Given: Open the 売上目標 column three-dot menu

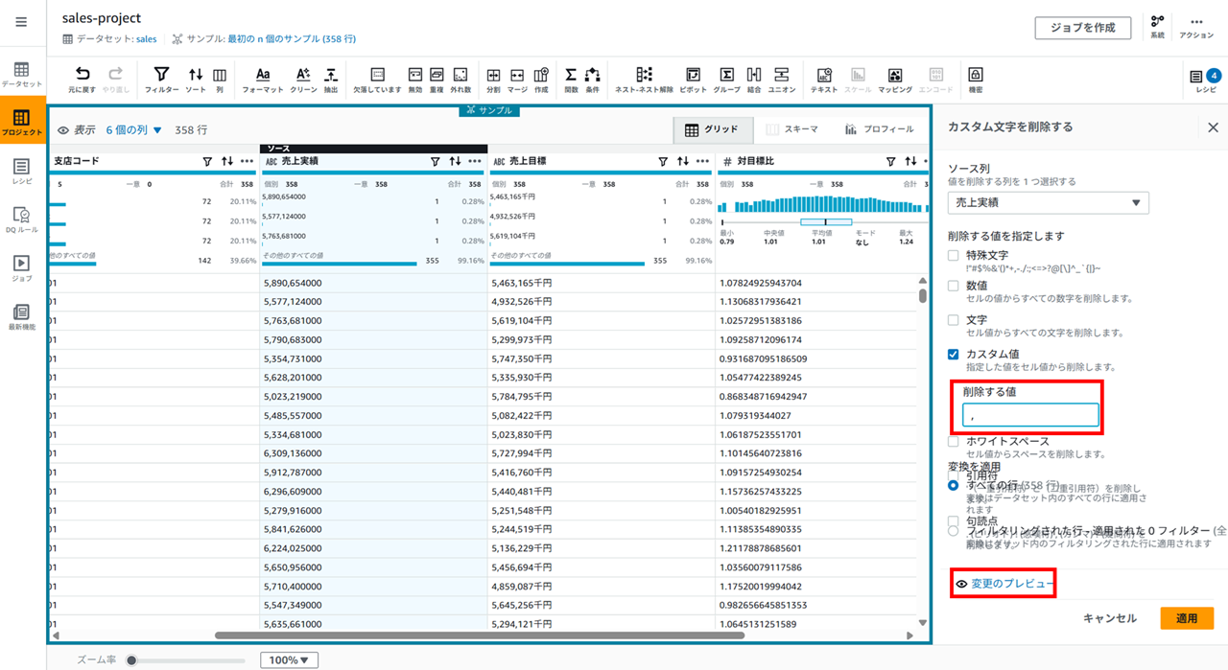Looking at the screenshot, I should pos(703,161).
